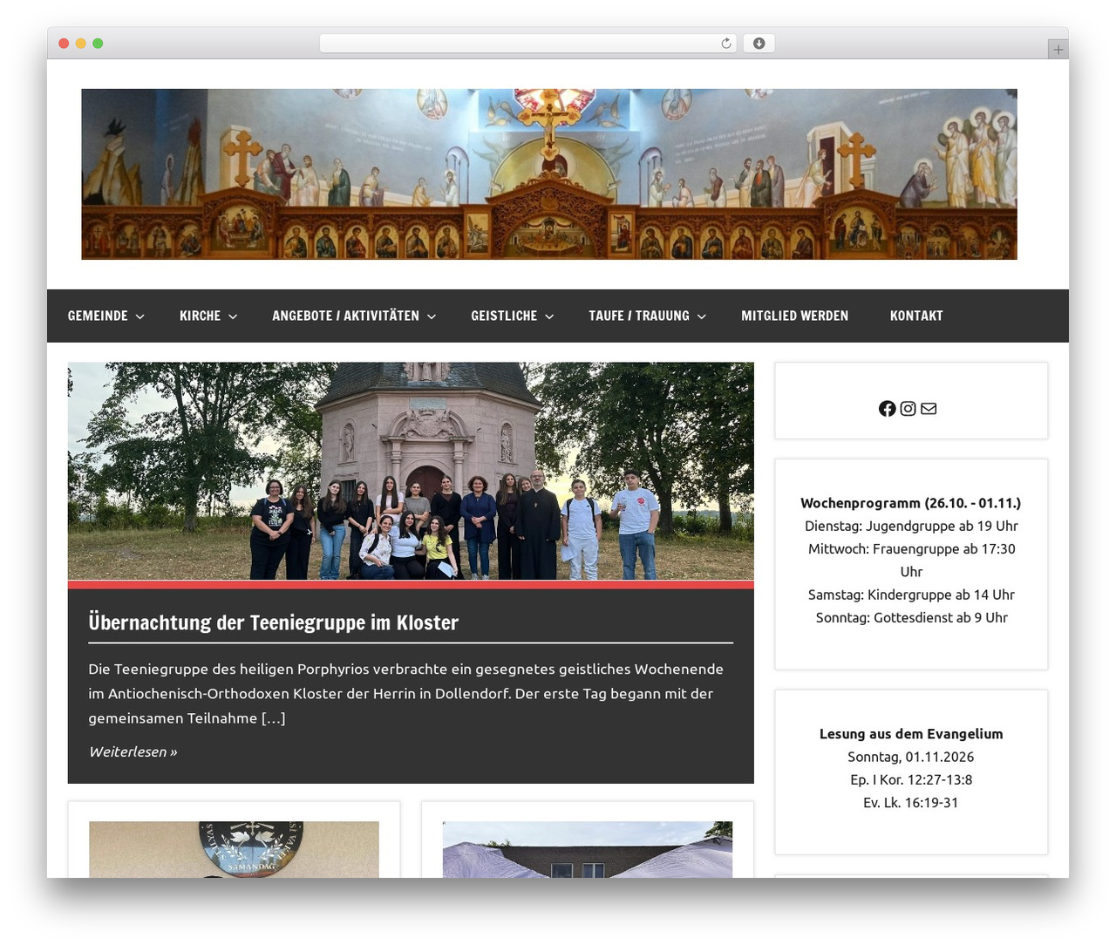Screen dimensions: 1116x945
Task: Expand the Angebote / Aktivitäten chevron
Action: (432, 316)
